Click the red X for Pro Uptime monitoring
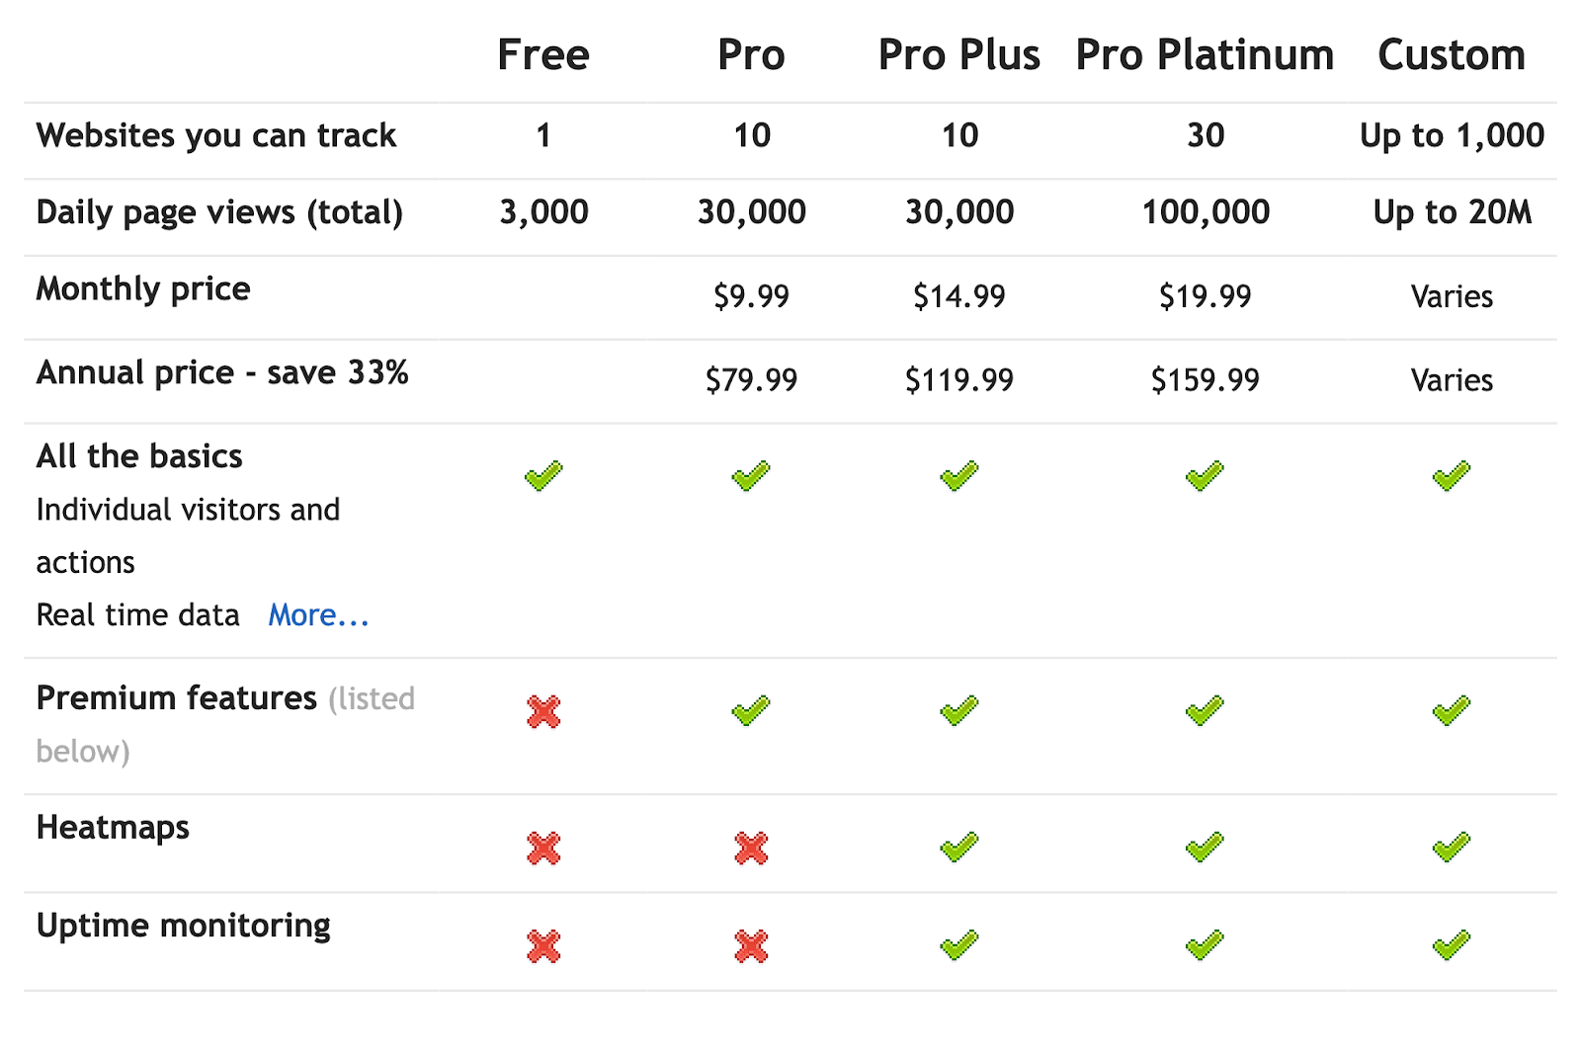Image resolution: width=1581 pixels, height=1054 pixels. 751,945
